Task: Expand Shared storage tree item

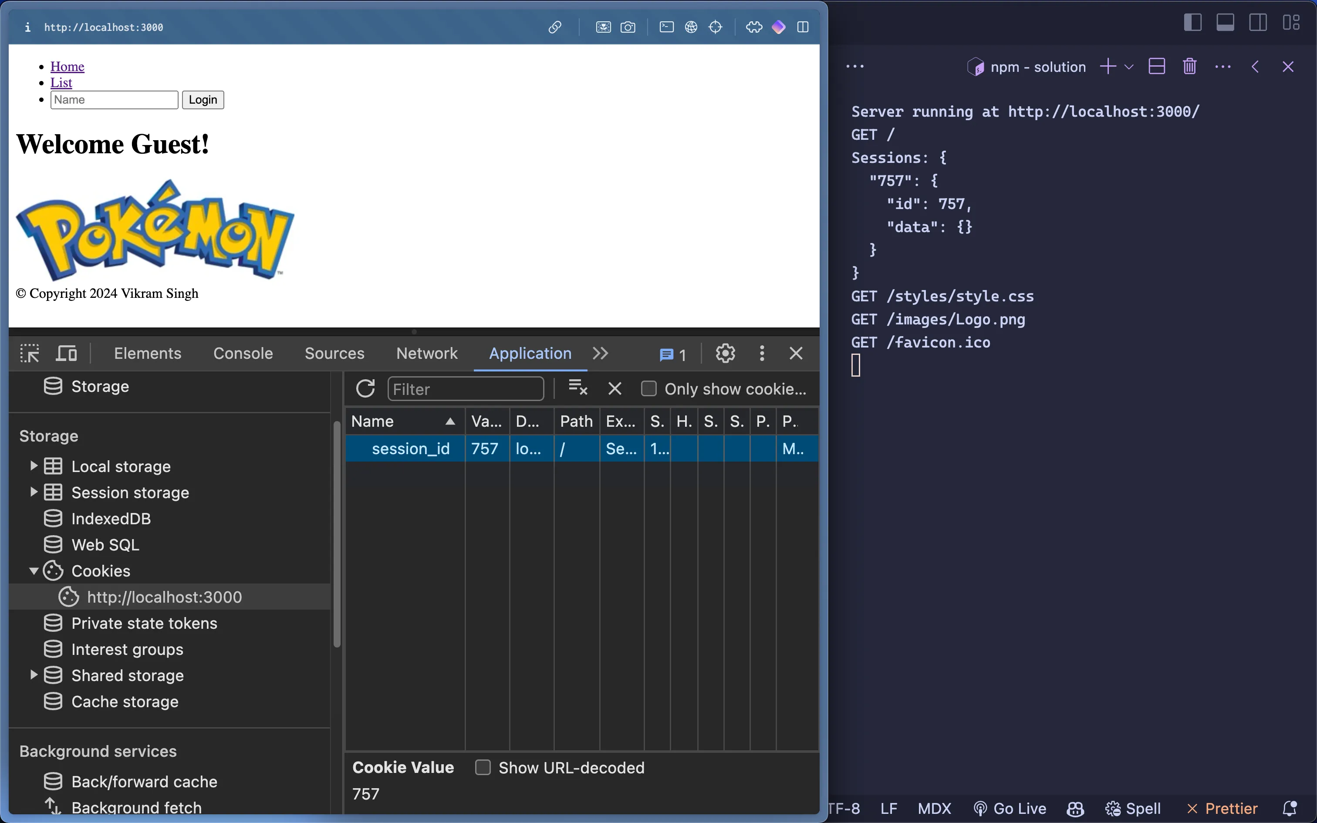Action: [x=34, y=675]
